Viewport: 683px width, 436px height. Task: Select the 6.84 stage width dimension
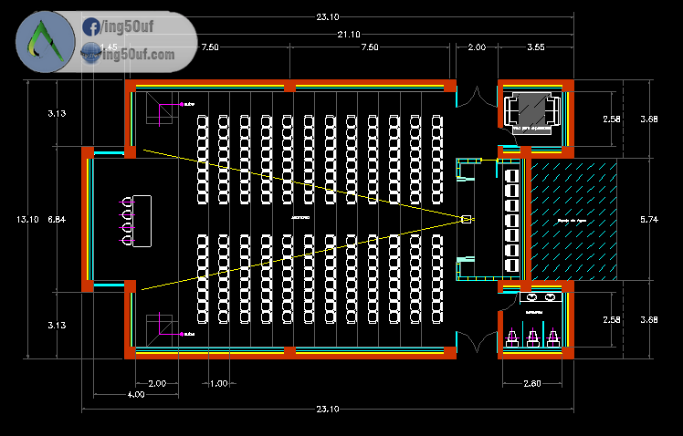point(57,219)
